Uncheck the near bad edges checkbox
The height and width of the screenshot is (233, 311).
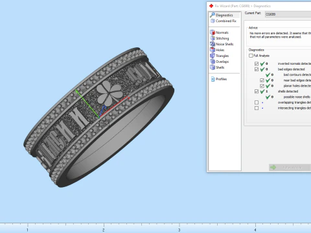pos(262,80)
